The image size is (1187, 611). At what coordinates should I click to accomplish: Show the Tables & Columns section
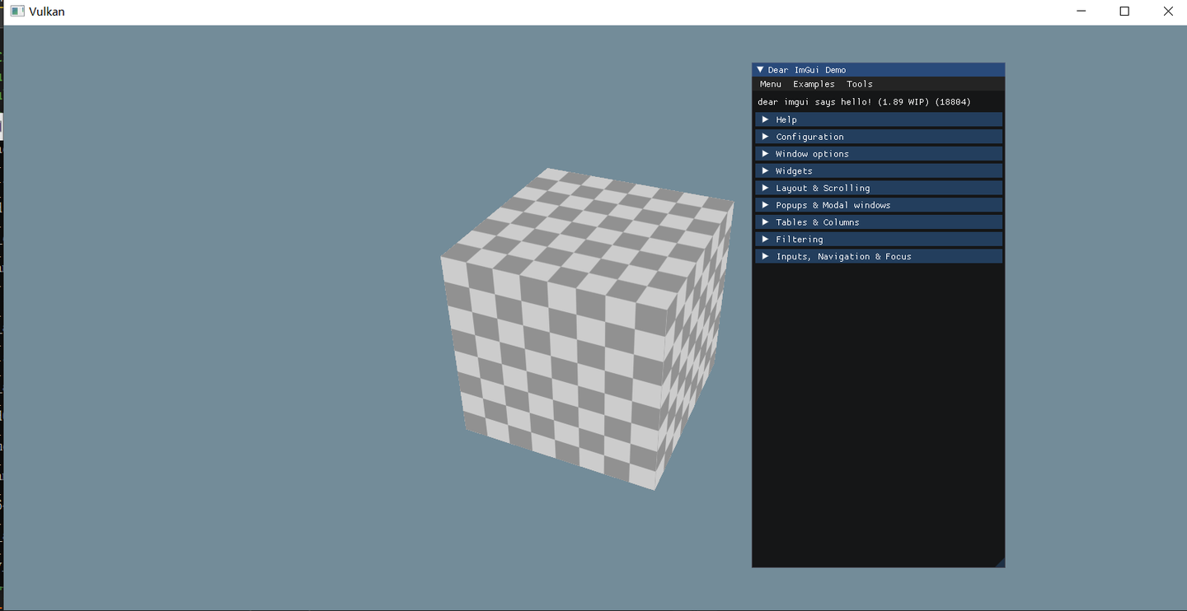pos(879,222)
